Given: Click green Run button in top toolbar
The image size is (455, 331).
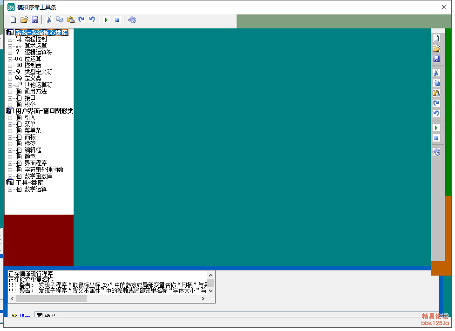Looking at the screenshot, I should (x=106, y=20).
